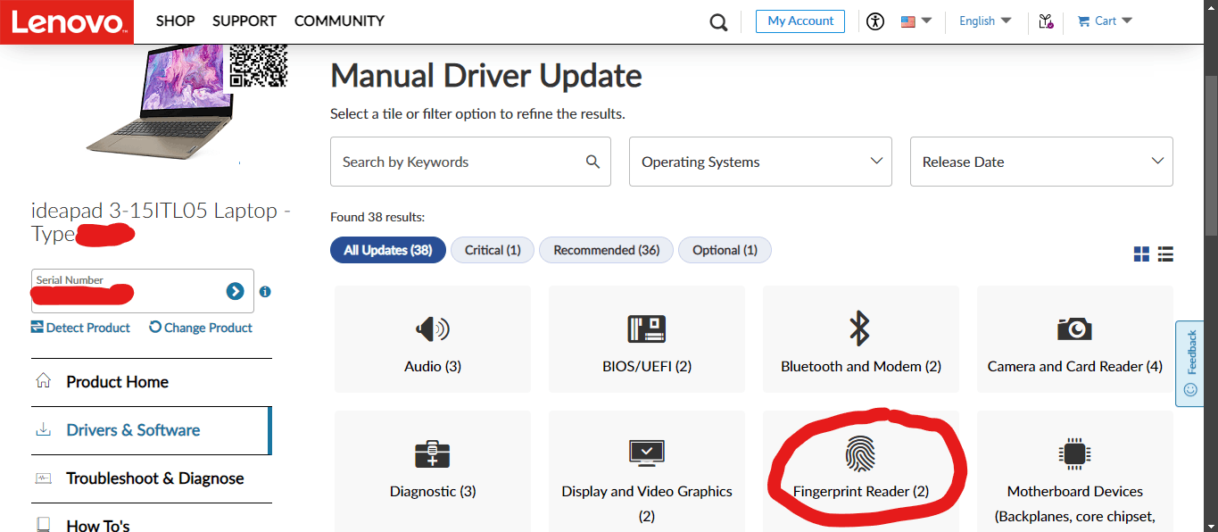Open the BIOS/UEFI (2) tile
The width and height of the screenshot is (1218, 532).
[647, 339]
